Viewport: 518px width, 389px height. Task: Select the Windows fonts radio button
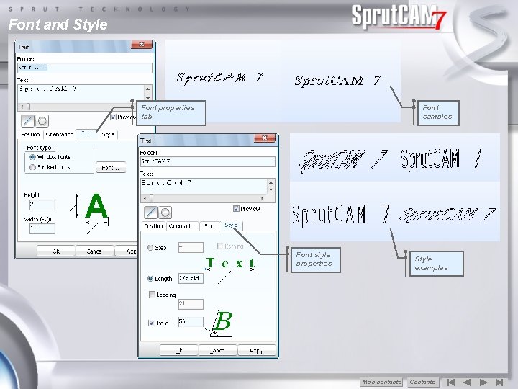pyautogui.click(x=32, y=157)
